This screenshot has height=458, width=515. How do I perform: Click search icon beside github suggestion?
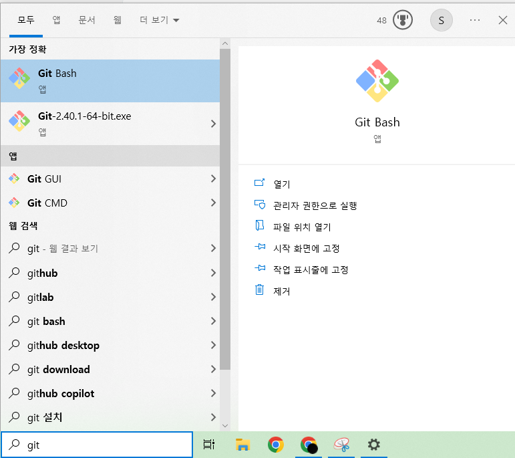[14, 273]
